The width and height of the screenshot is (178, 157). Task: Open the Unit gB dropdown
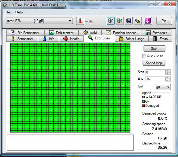[163, 87]
